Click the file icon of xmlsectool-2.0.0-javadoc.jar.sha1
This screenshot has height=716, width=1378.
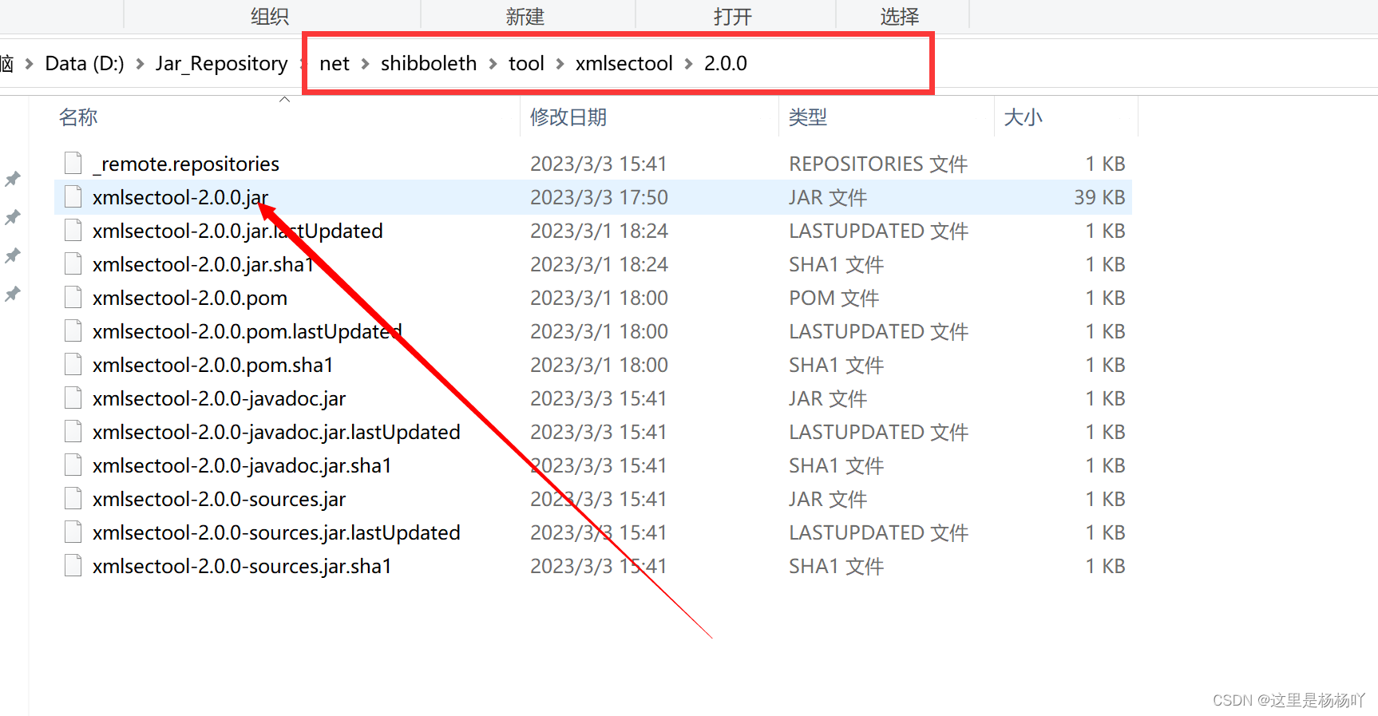click(73, 465)
